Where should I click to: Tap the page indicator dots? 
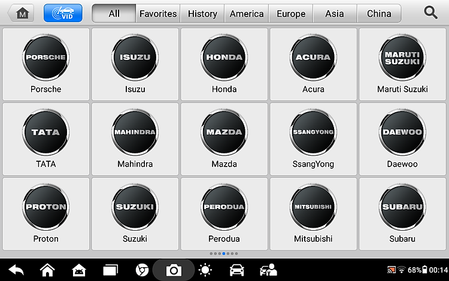tap(224, 253)
